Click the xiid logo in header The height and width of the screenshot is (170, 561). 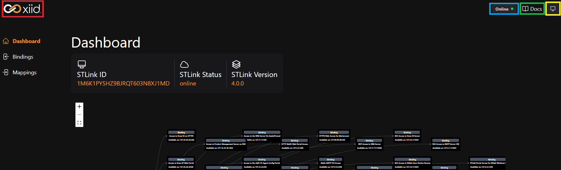22,9
